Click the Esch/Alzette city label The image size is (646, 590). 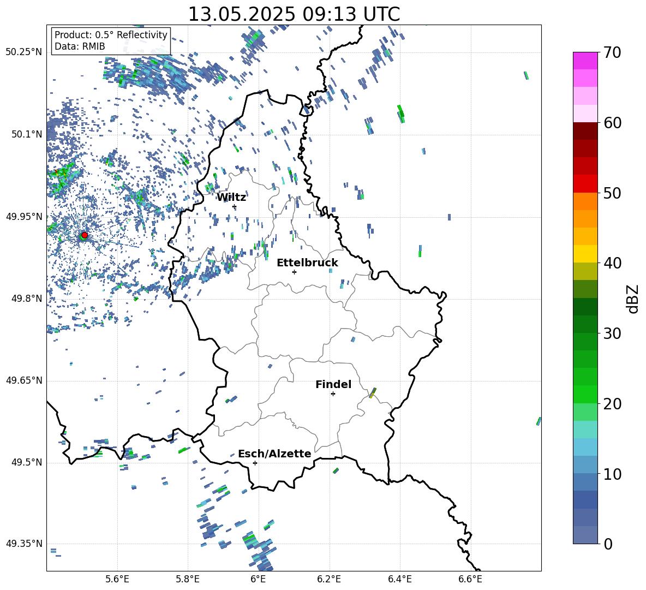coord(274,454)
